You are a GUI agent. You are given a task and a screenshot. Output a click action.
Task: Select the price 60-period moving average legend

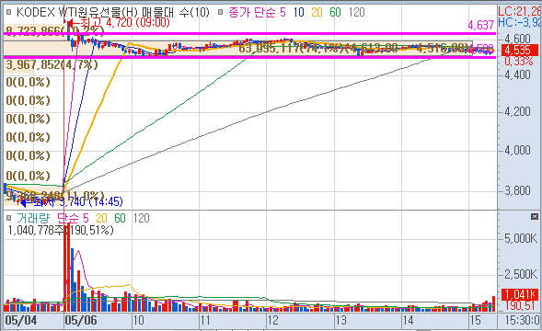tap(335, 13)
